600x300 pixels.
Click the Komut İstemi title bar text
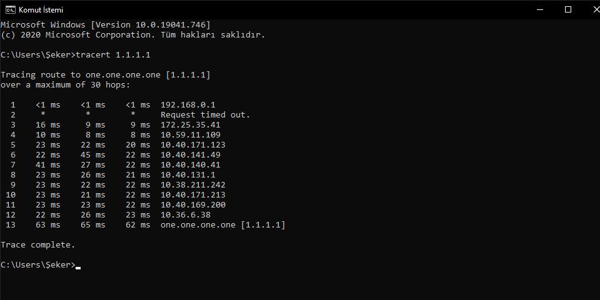[41, 10]
